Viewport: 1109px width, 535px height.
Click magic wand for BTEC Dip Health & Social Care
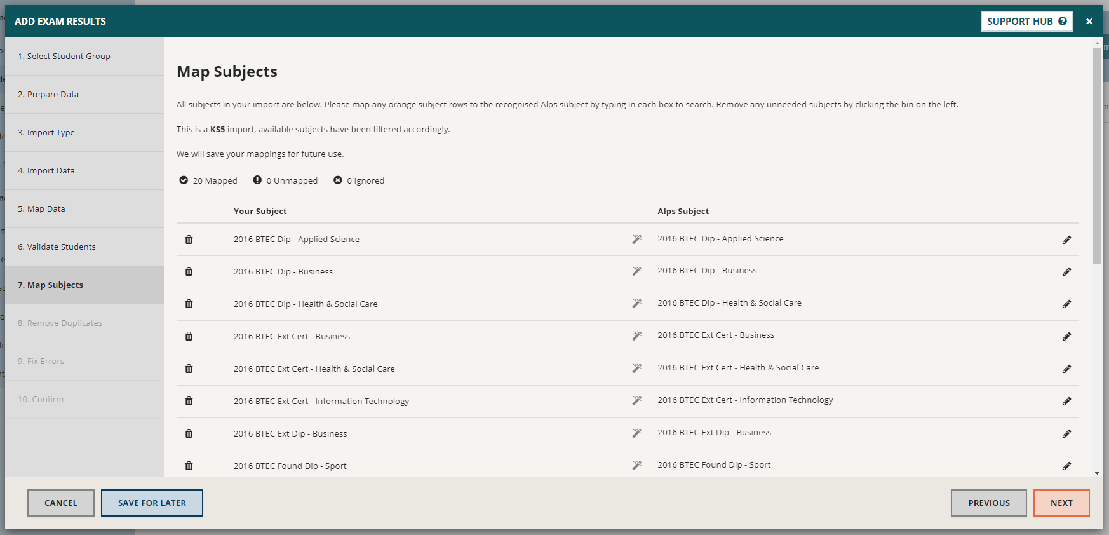[x=636, y=304]
